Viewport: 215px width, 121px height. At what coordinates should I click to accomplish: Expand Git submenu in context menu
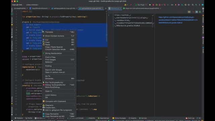pyautogui.click(x=59, y=97)
